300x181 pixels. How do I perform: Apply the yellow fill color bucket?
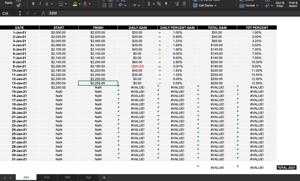(75, 4)
